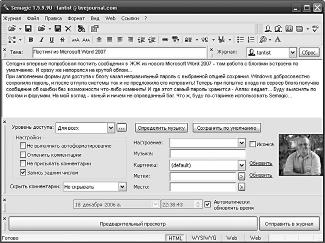Image resolution: width=325 pixels, height=243 pixels.
Task: Click the second open-folder icon in the top toolbar
Action: (x=41, y=29)
